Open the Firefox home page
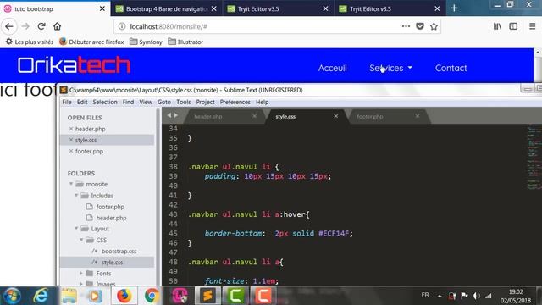This screenshot has width=542, height=305. pos(57,26)
